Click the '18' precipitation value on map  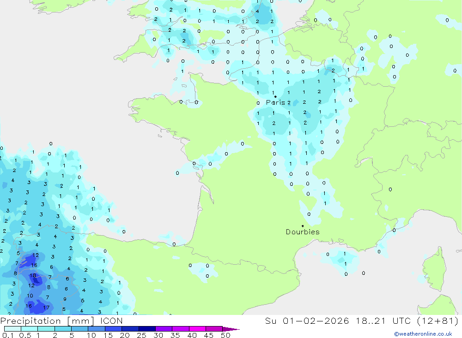pyautogui.click(x=32, y=275)
